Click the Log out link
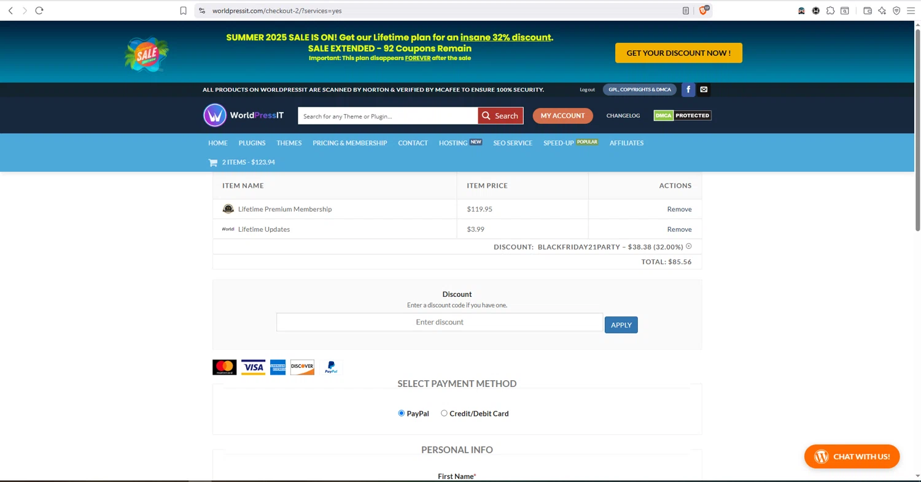 tap(587, 90)
